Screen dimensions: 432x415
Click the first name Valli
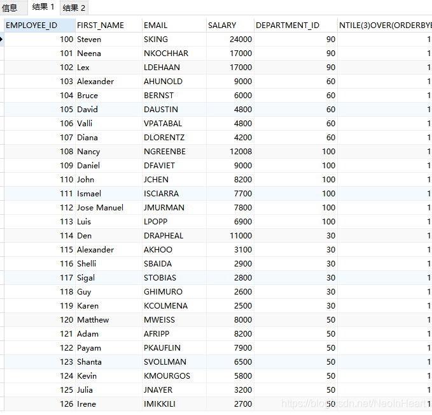tap(109, 124)
